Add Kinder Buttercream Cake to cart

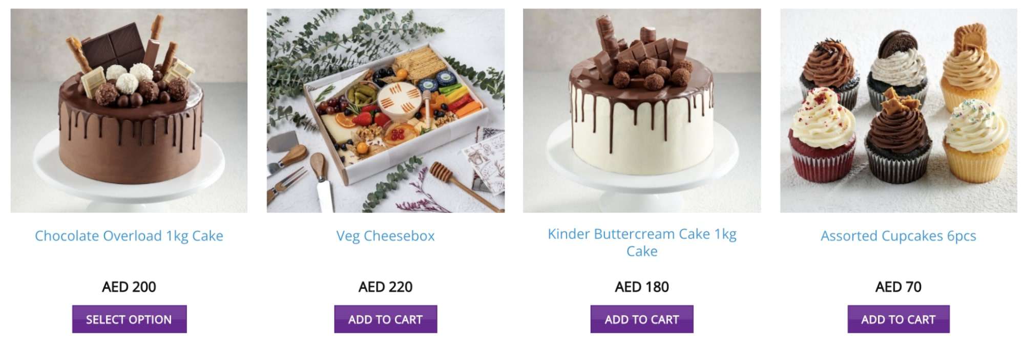642,319
